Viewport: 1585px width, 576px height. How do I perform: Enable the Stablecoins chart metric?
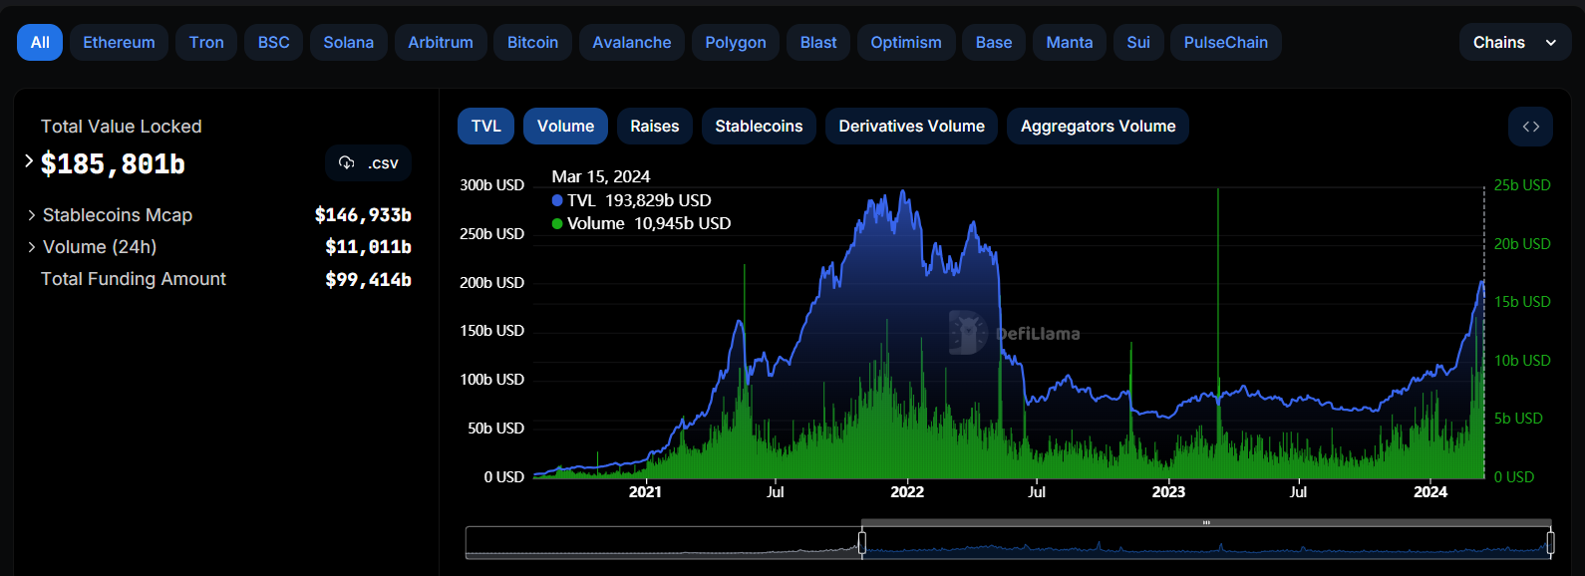pyautogui.click(x=758, y=127)
